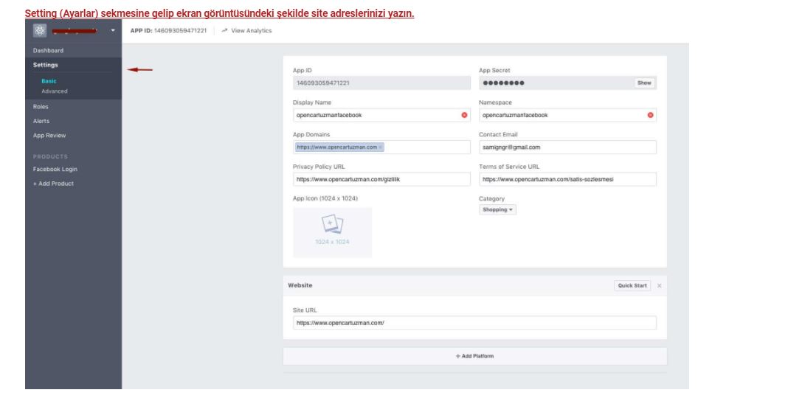Click + Add Platform

coord(475,356)
